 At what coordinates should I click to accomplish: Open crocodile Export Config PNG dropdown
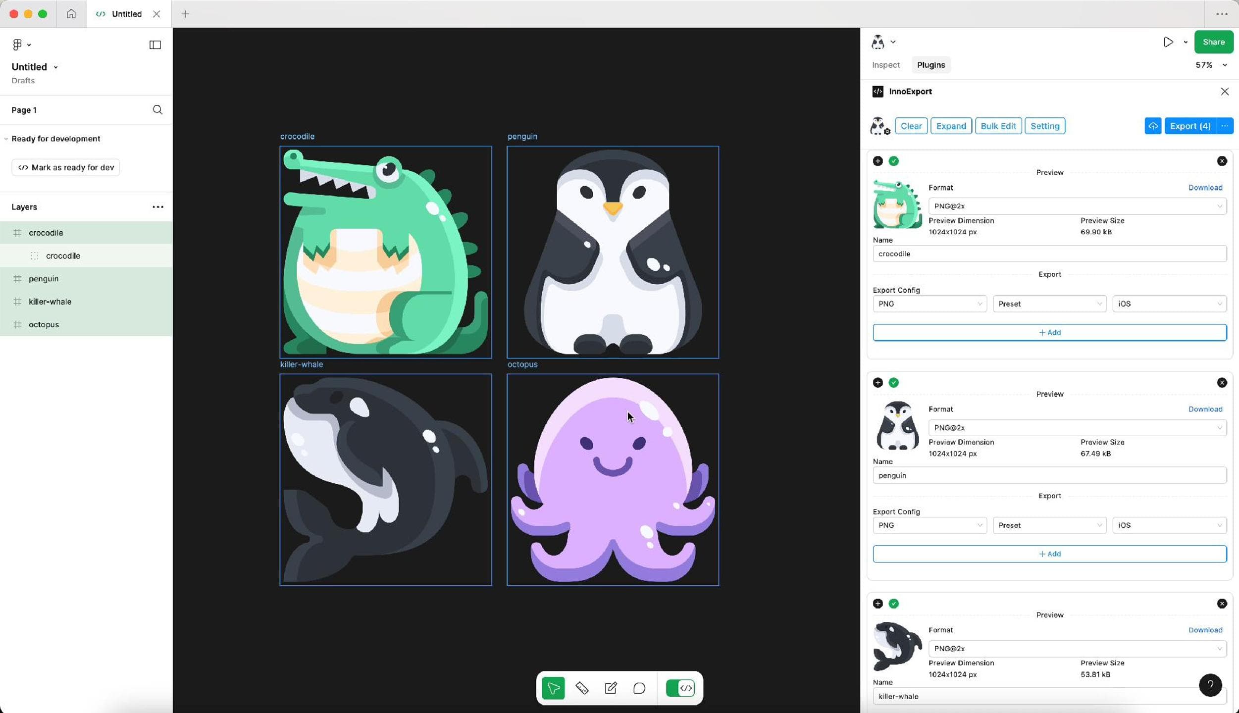click(x=929, y=304)
